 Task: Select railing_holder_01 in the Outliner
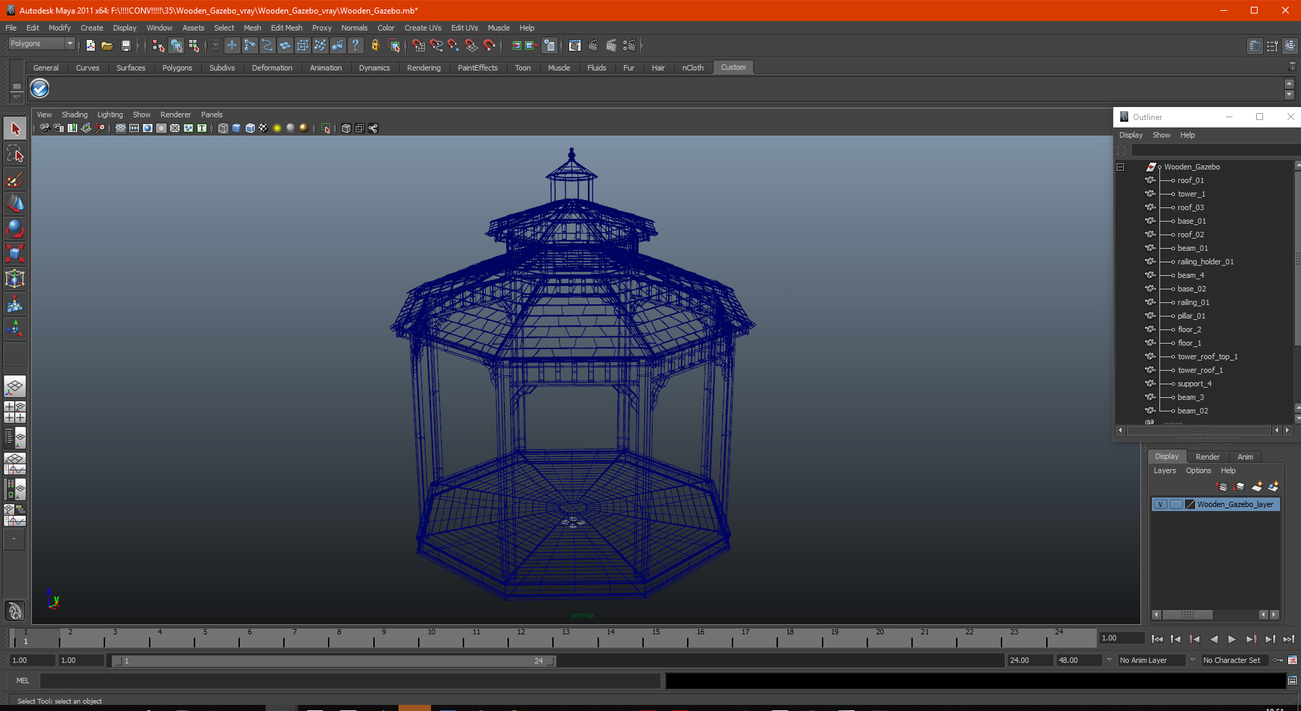[1205, 262]
